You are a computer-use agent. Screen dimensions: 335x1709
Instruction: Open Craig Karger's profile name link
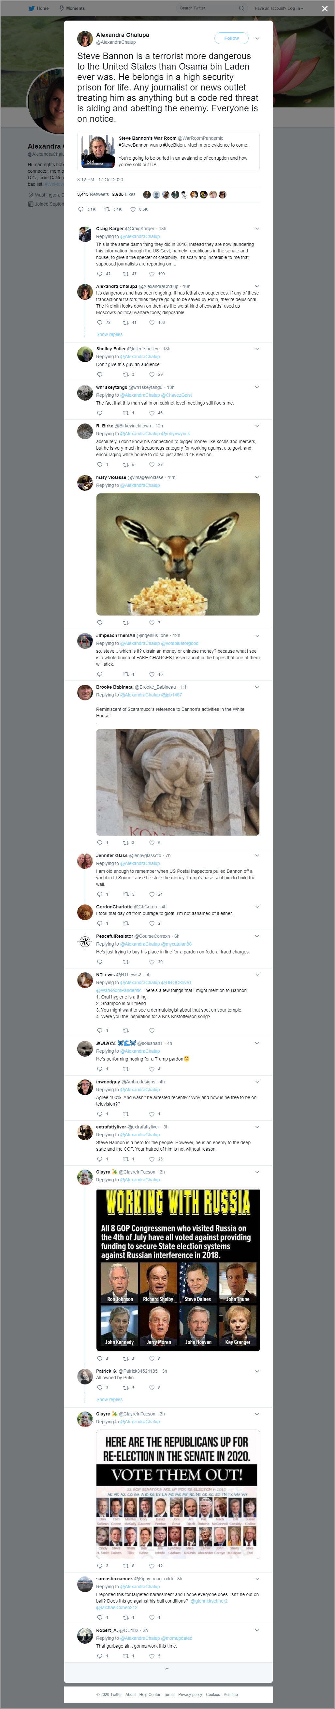[x=110, y=228]
